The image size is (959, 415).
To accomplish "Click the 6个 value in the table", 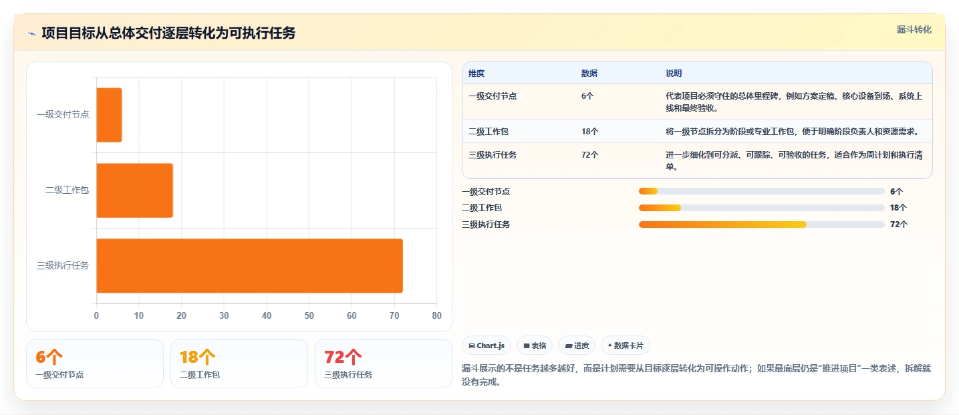I will (587, 96).
